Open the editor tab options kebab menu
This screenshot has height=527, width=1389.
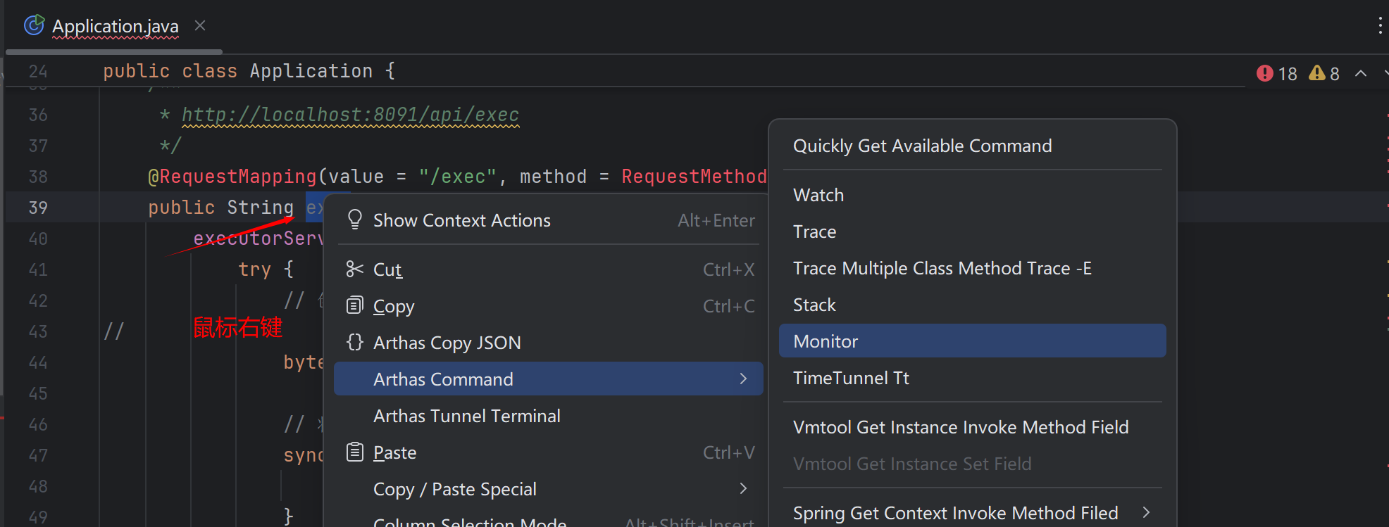pos(1379,26)
